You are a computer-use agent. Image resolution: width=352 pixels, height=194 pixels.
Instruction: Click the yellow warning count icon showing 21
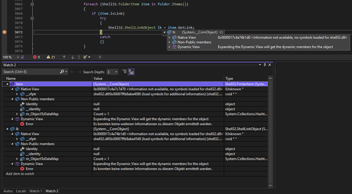[48, 57]
